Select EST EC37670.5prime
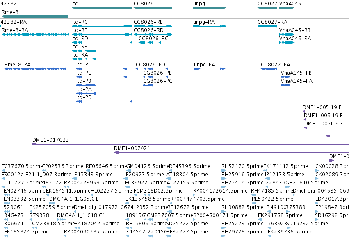Screen dimensions: 349x238 [x=3, y=170]
